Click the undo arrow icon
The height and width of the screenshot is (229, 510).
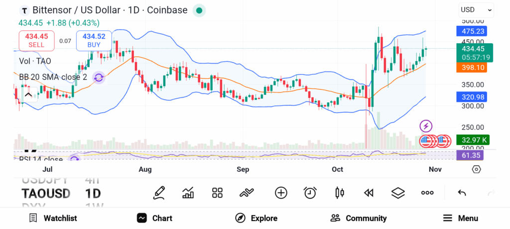pos(462,193)
